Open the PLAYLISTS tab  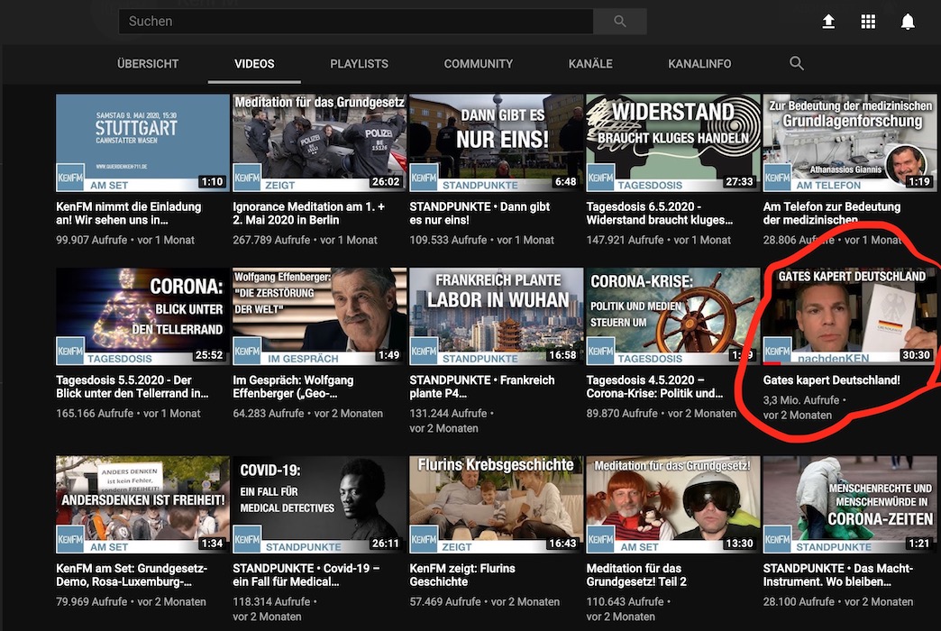tap(359, 64)
